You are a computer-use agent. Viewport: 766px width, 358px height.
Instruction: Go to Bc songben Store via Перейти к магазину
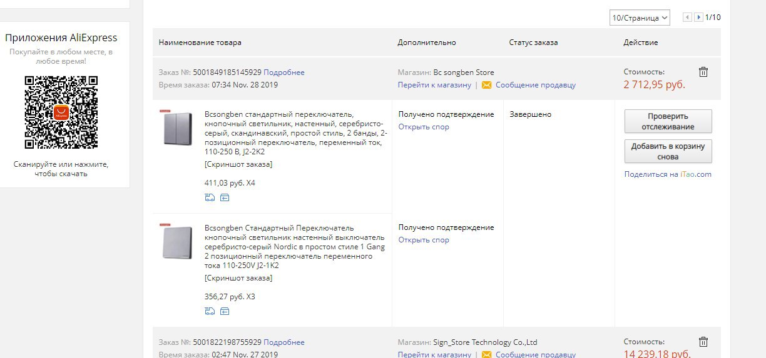click(x=434, y=85)
